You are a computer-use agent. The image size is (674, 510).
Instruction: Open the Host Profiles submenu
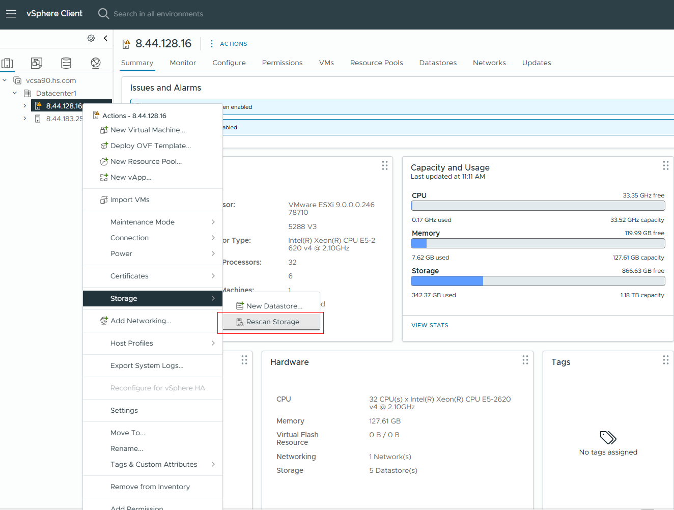153,343
